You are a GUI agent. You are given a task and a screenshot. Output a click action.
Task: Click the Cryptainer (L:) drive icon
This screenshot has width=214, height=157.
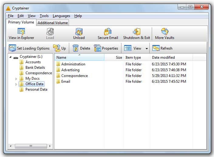[x=16, y=58]
